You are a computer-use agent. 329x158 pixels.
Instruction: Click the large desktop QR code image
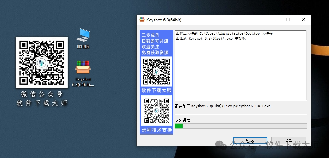(x=41, y=63)
